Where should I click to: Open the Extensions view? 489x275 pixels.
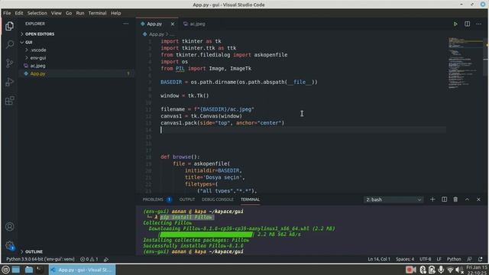click(x=10, y=100)
